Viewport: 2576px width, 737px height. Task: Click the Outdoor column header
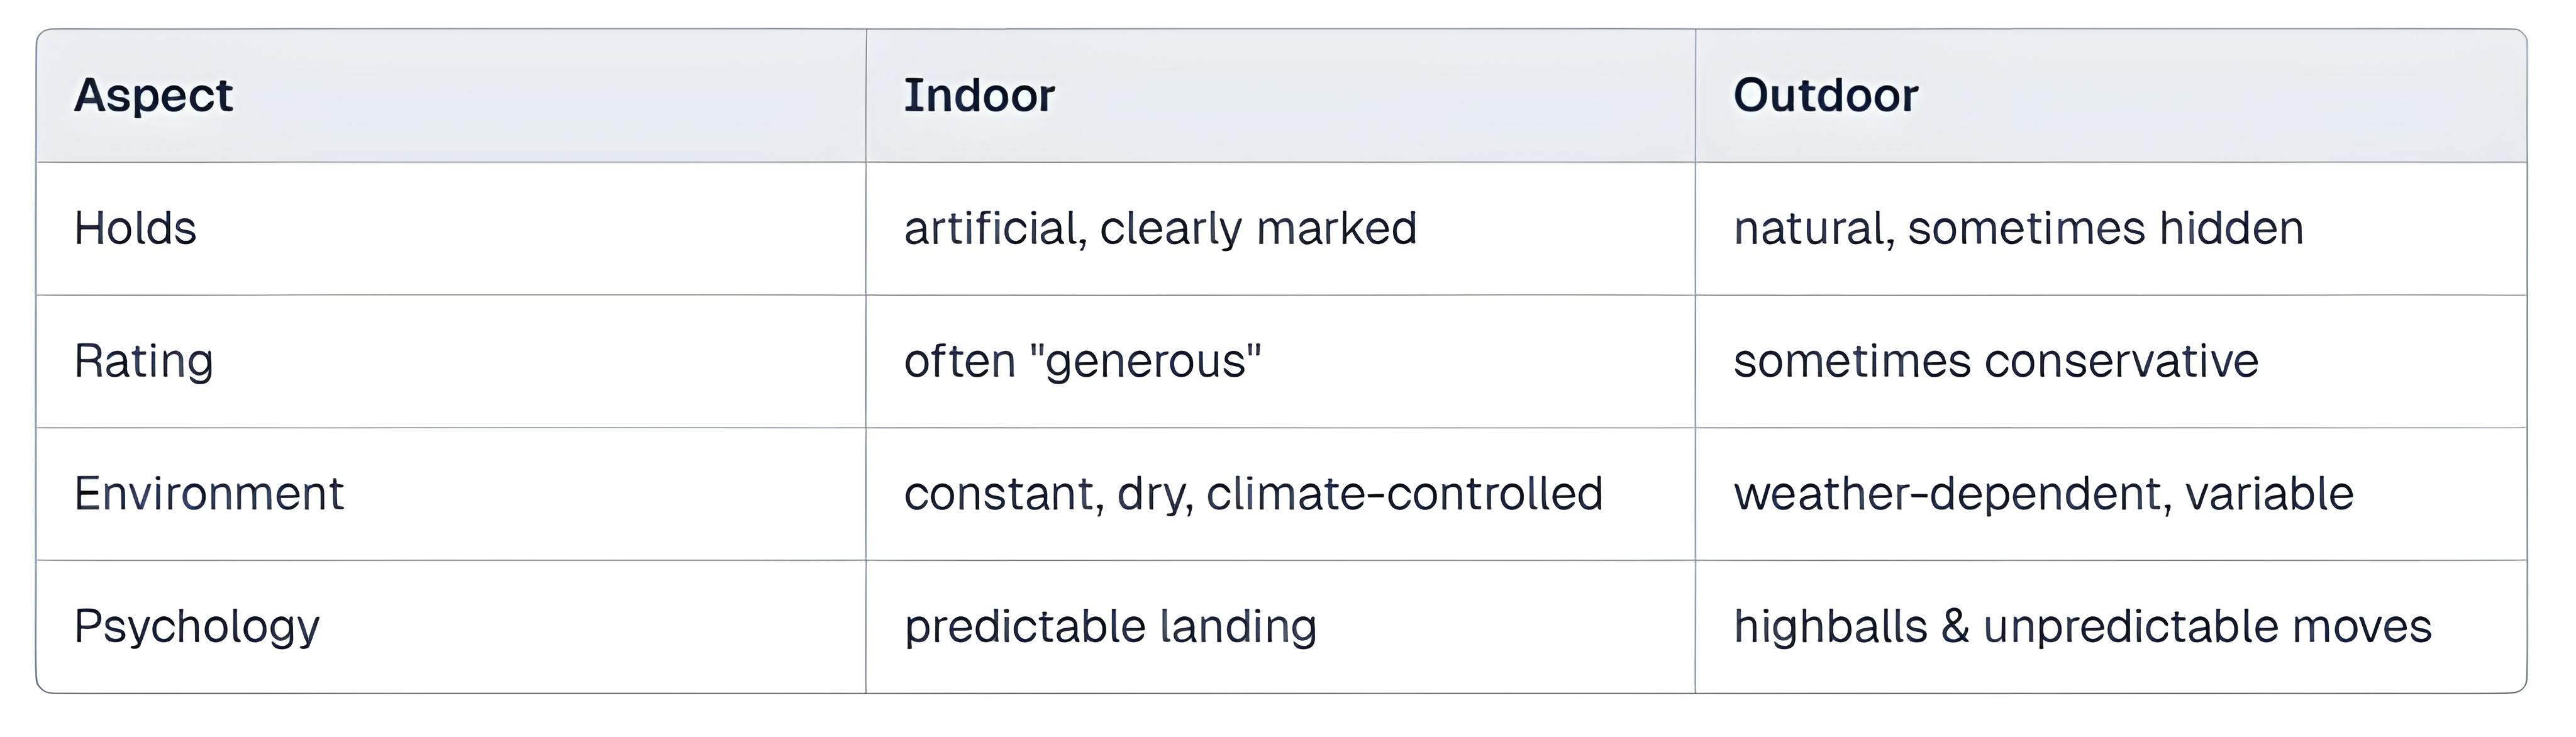(1825, 96)
